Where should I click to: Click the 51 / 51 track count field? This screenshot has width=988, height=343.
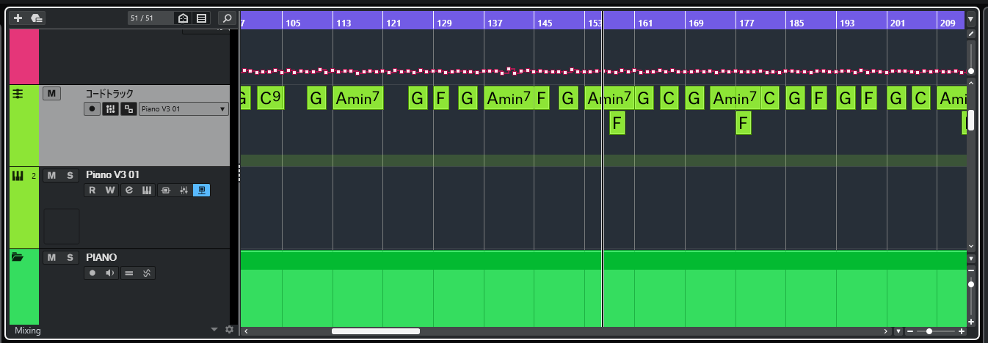[150, 18]
